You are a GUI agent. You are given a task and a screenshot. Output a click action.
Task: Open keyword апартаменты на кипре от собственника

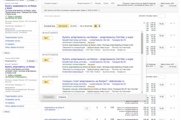[54, 109]
